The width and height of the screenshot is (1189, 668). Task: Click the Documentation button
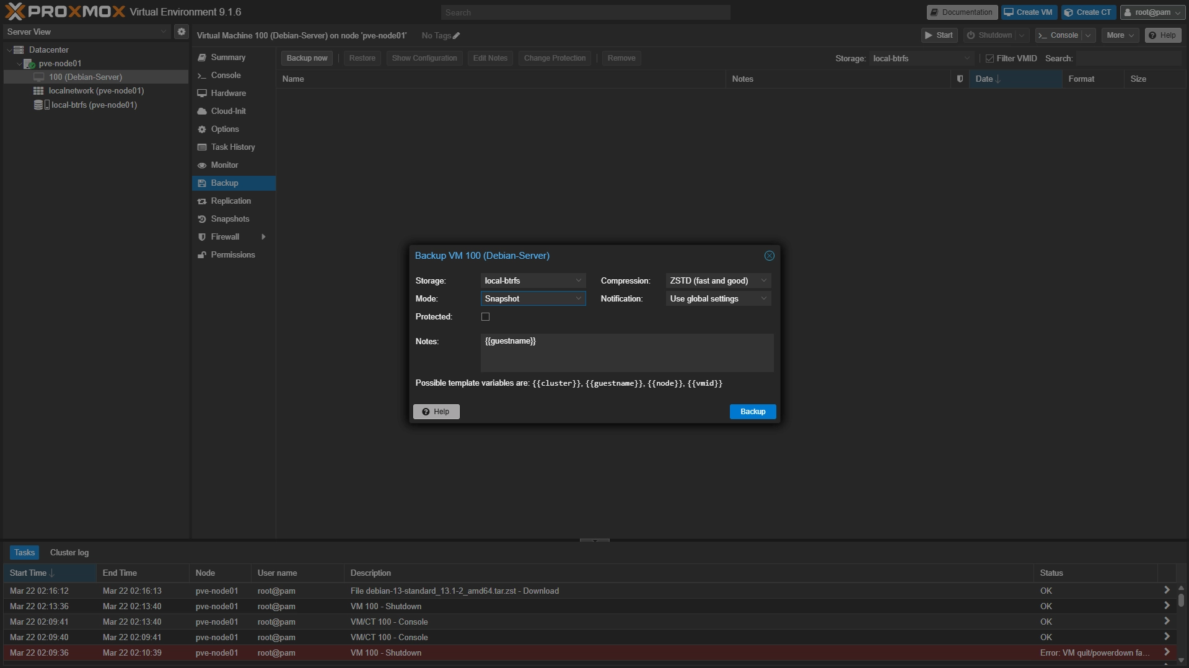(962, 12)
